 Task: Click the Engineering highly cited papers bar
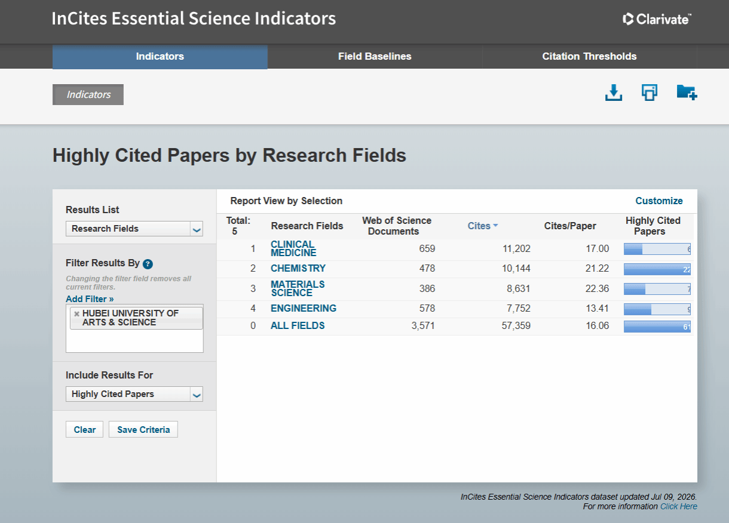pyautogui.click(x=657, y=309)
